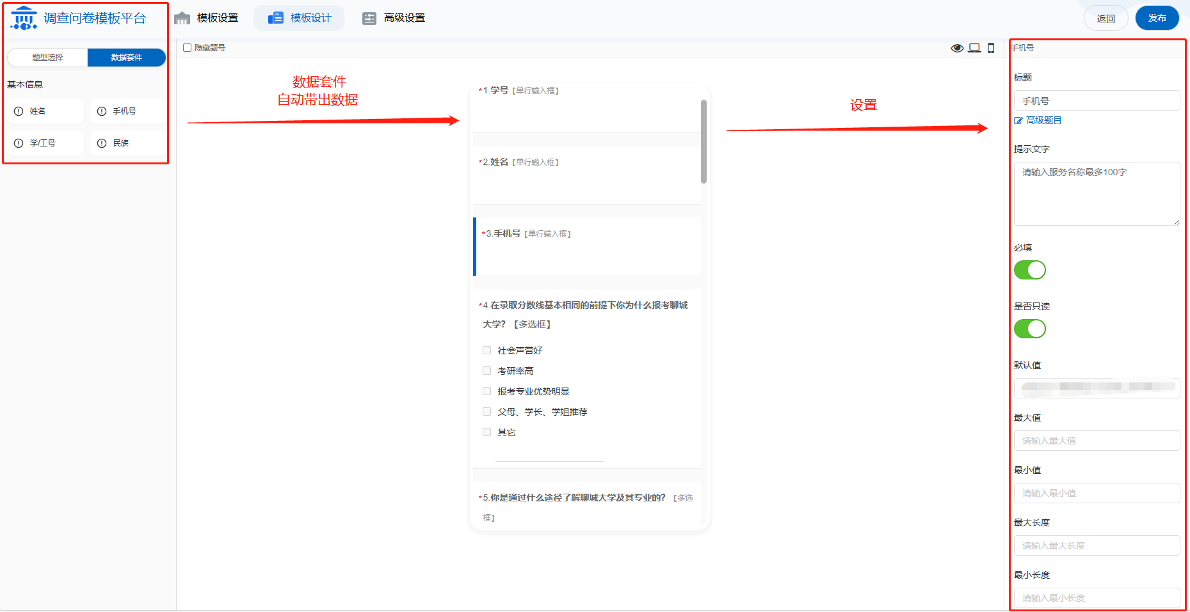1190x612 pixels.
Task: Tick the 社会声誉好 option checkbox
Action: (486, 350)
